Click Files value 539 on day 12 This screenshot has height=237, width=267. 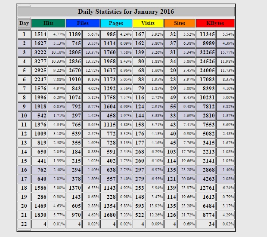pos(74,134)
